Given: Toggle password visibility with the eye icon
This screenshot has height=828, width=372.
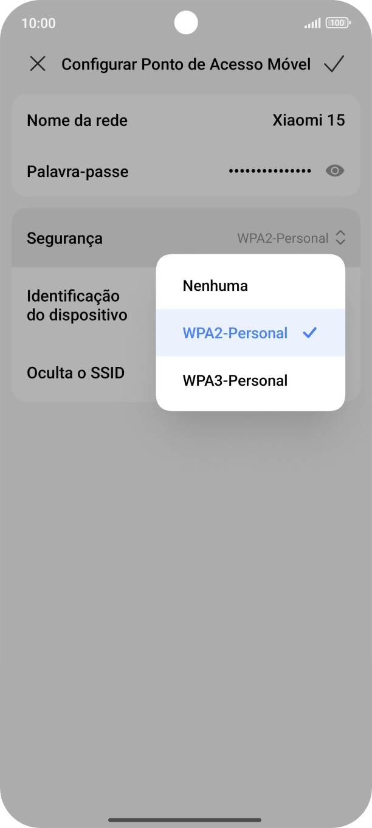Looking at the screenshot, I should [x=334, y=172].
